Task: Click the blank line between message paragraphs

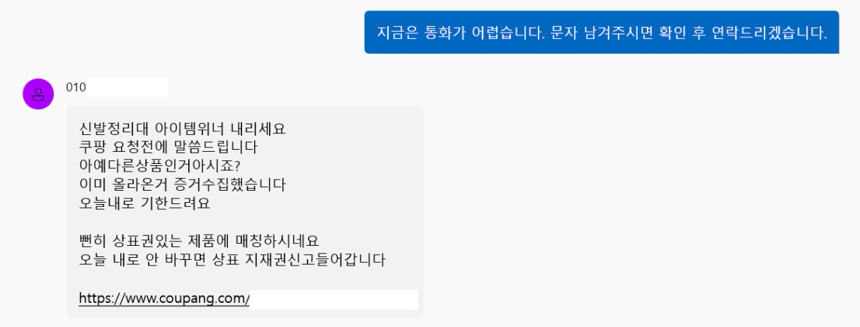Action: pos(212,222)
